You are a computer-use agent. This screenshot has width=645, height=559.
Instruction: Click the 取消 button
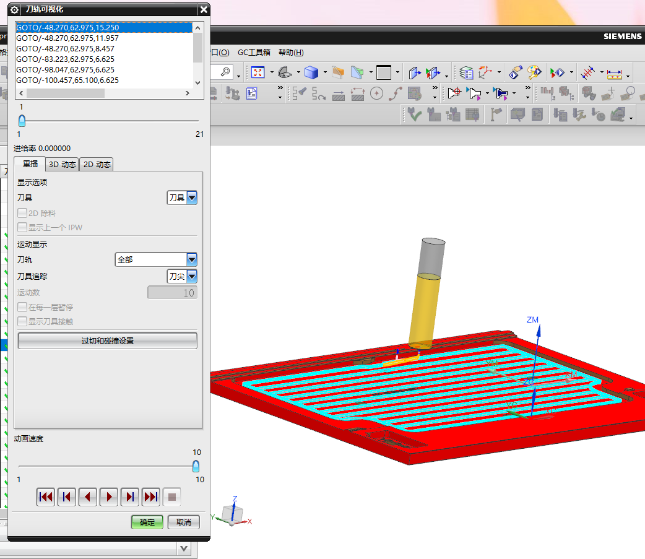pos(183,522)
